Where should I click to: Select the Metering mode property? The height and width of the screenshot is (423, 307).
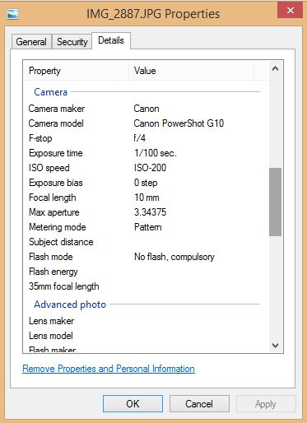pyautogui.click(x=58, y=227)
